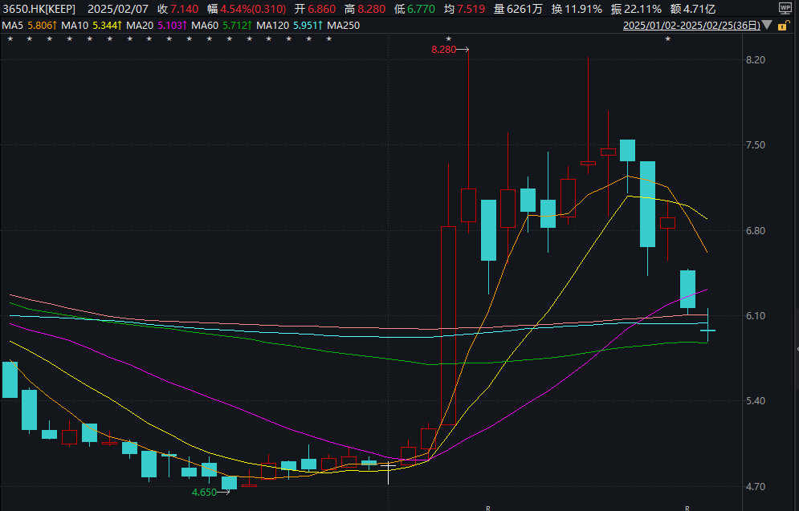This screenshot has height=511, width=799.
Task: Click the 8.20 price axis label
Action: point(755,60)
